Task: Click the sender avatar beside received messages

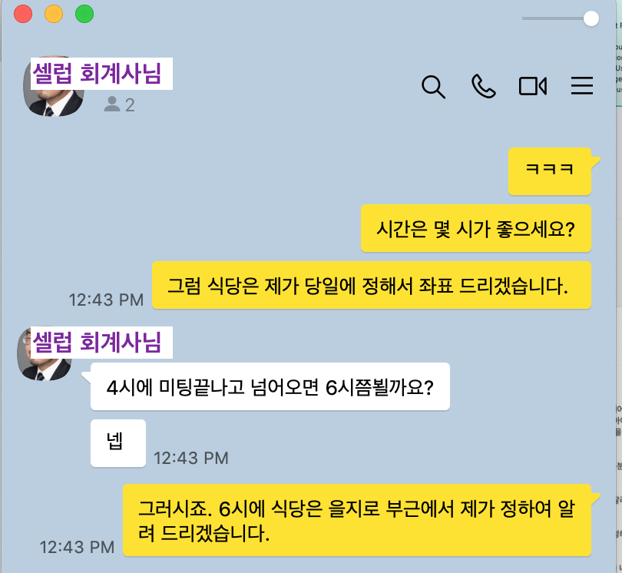Action: tap(45, 354)
